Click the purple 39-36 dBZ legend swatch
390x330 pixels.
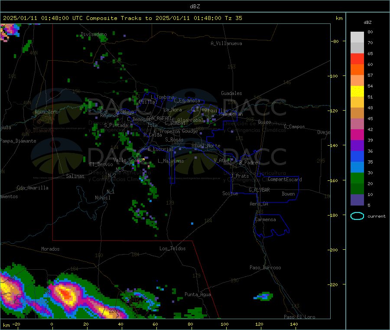click(x=357, y=146)
